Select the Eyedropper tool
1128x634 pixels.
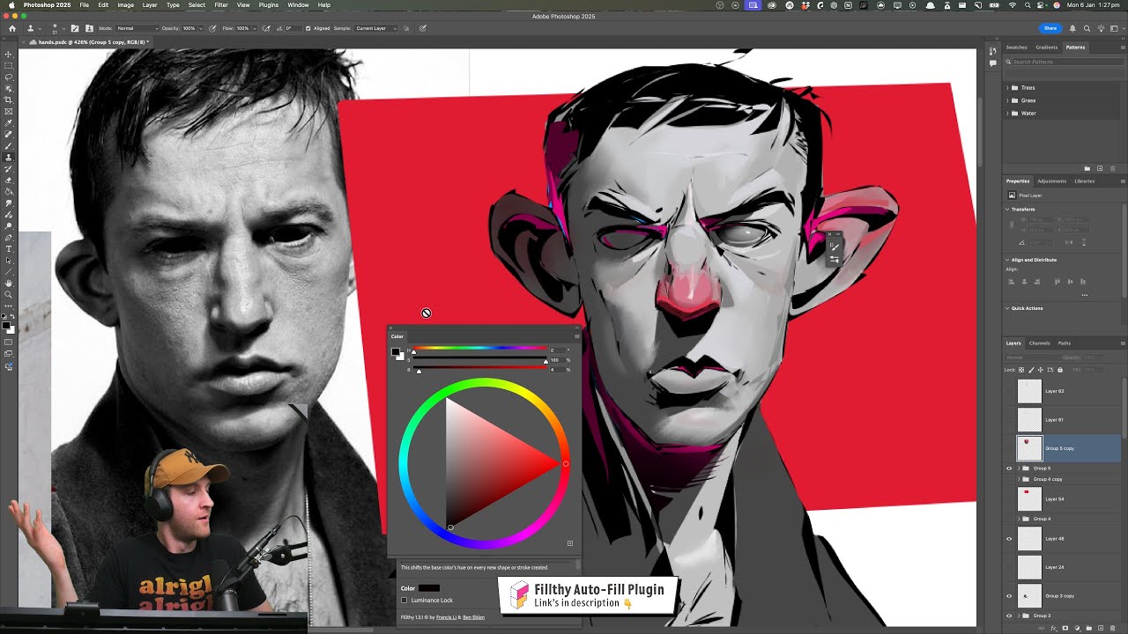[9, 123]
